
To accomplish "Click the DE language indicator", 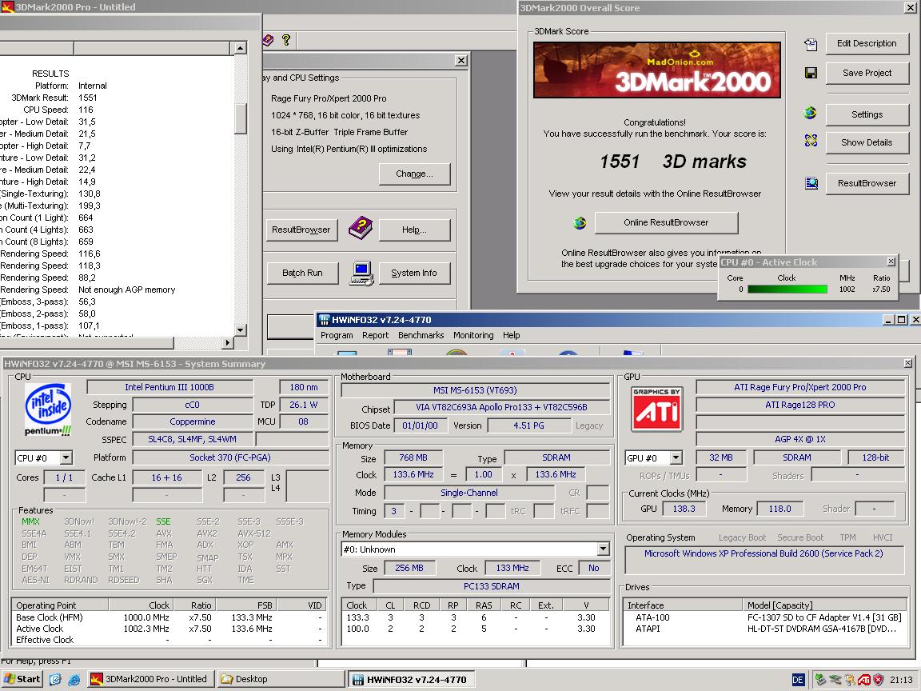I will click(798, 680).
